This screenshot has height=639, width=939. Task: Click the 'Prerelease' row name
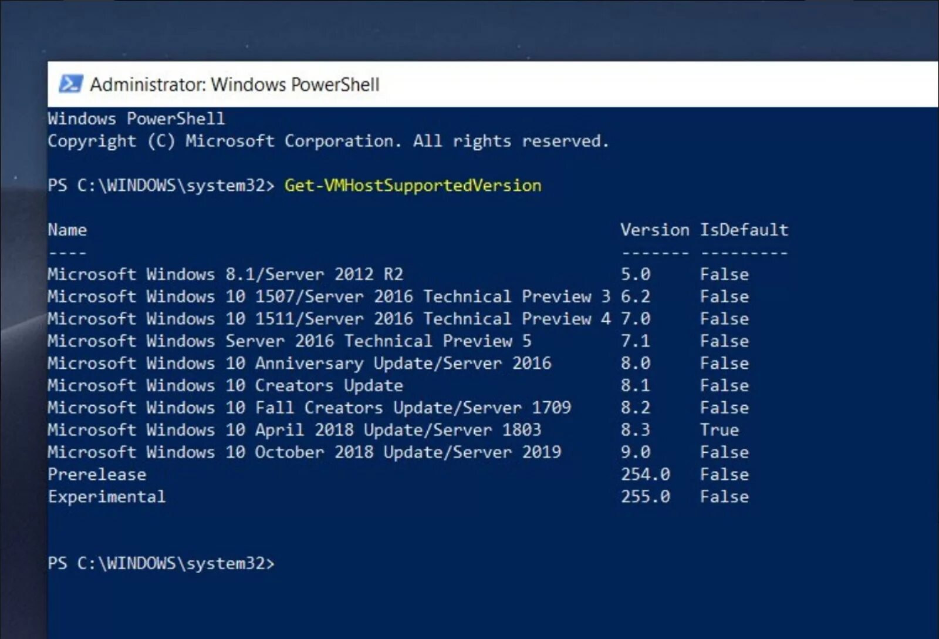(x=97, y=475)
